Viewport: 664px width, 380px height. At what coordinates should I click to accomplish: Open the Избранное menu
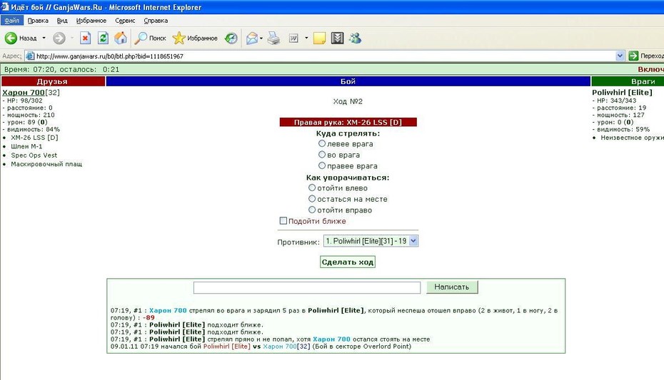click(x=91, y=20)
